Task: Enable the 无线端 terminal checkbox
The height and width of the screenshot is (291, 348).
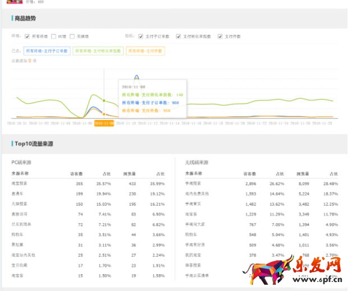Action: click(72, 36)
